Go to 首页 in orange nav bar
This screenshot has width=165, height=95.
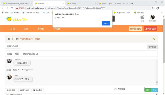pyautogui.click(x=13, y=29)
